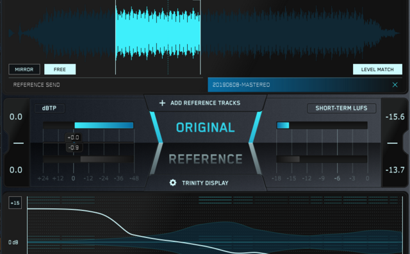
Task: Open the SHORT-TERM LUFS meter dropdown
Action: [341, 108]
